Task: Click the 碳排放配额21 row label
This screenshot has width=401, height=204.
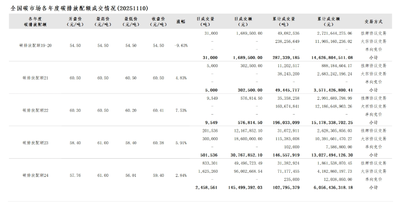Action: coord(35,78)
